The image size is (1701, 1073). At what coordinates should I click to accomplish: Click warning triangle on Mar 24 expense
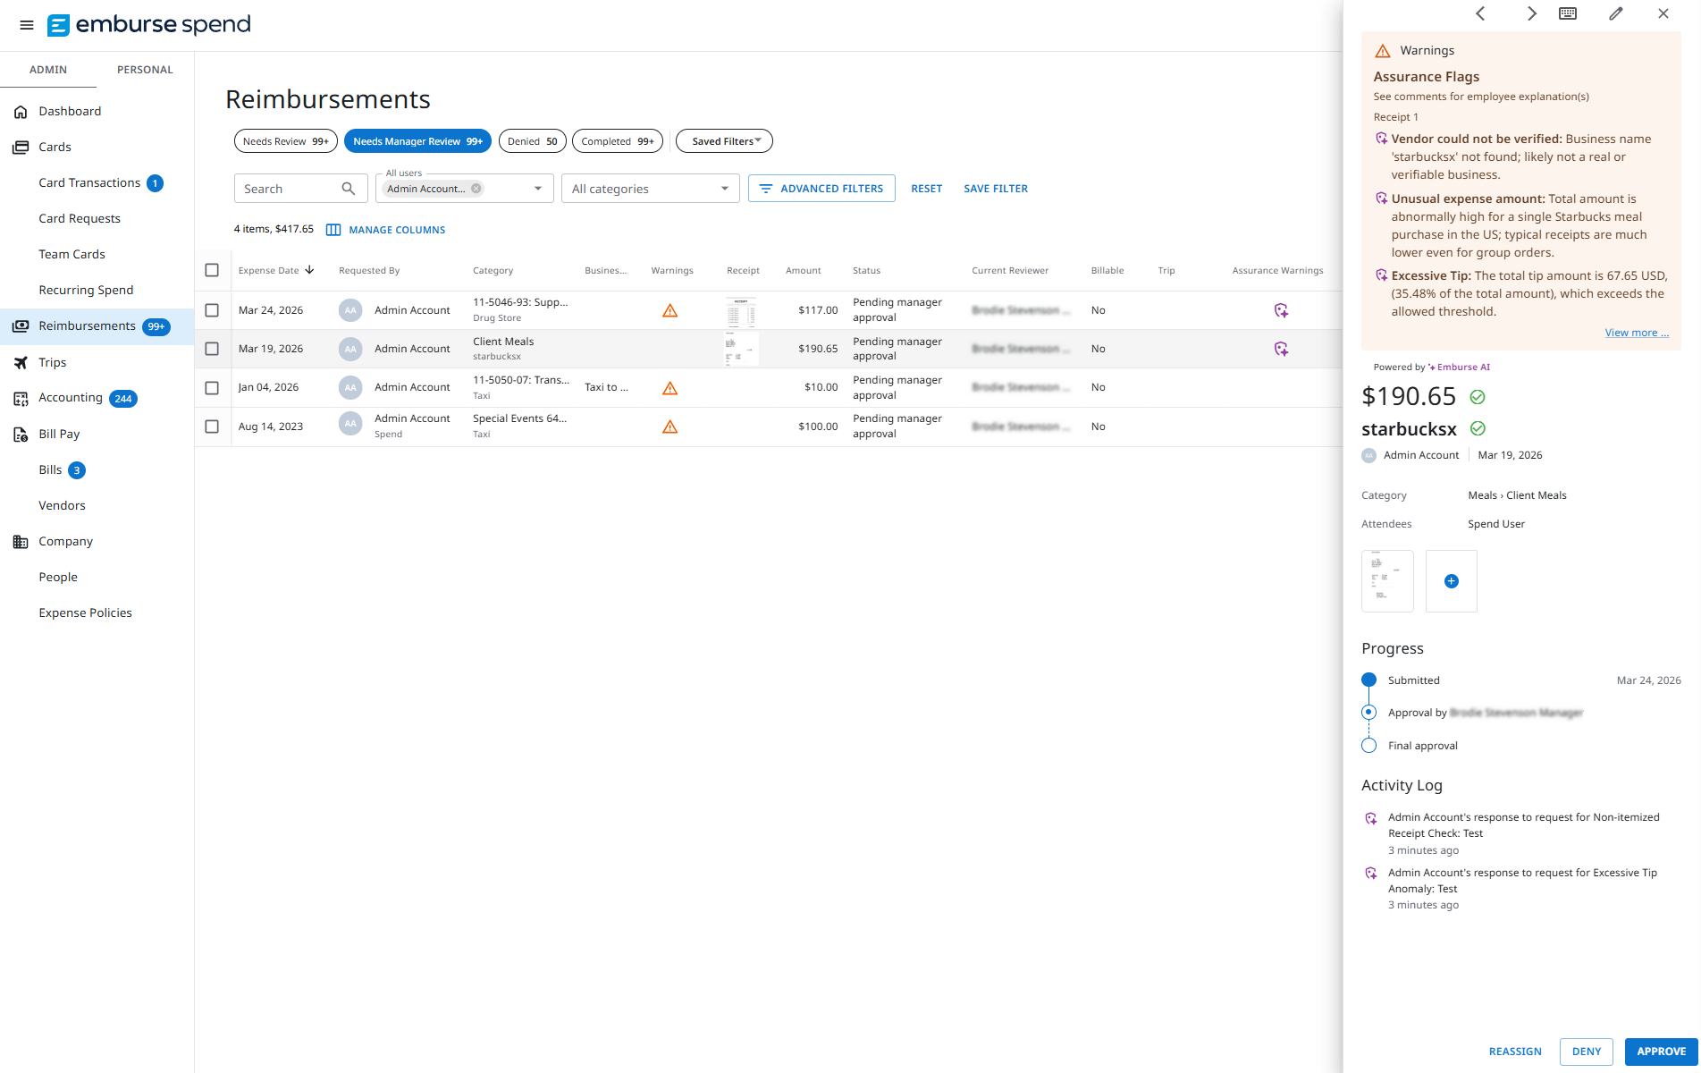669,310
